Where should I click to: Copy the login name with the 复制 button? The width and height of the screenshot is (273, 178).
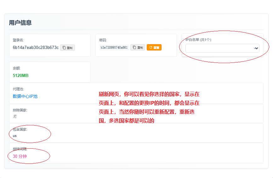point(67,48)
